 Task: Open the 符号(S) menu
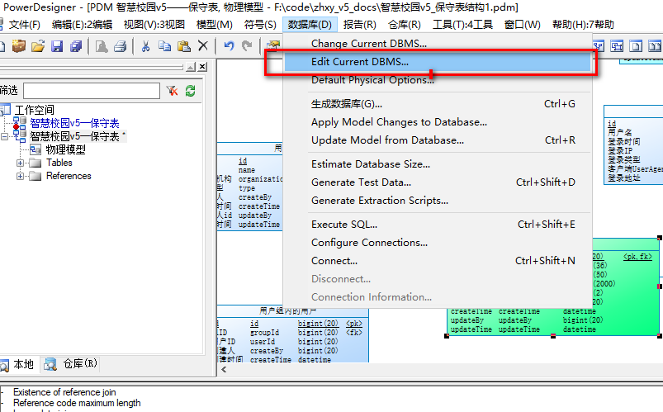[260, 25]
